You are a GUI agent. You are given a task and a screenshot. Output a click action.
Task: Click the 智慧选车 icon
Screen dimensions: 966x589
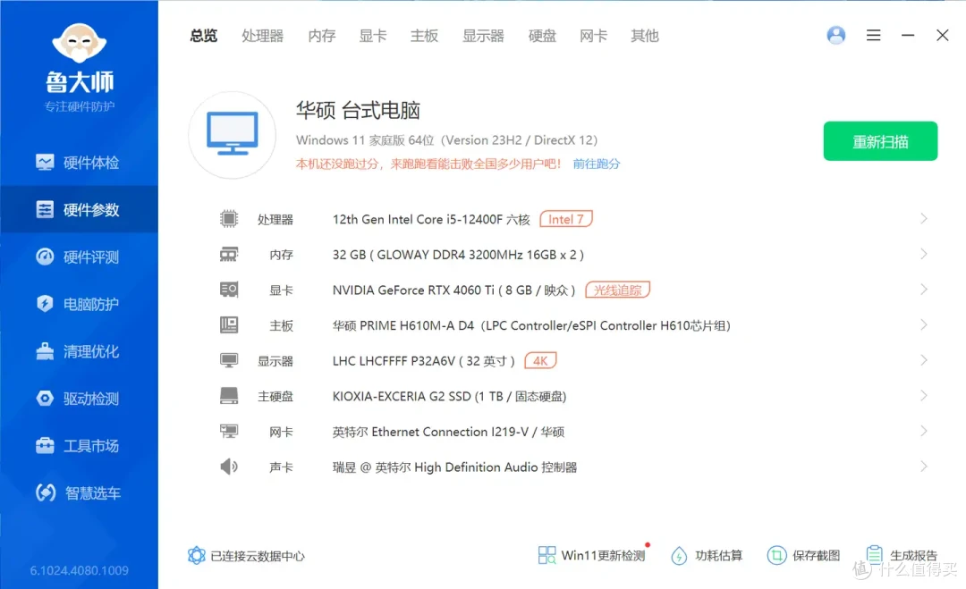46,492
